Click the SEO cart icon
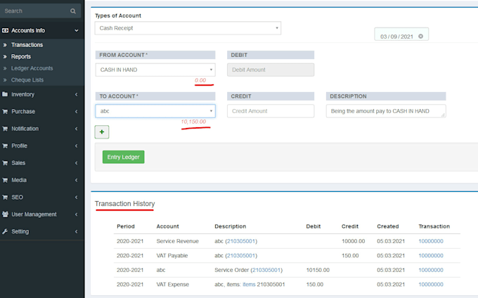 point(5,197)
